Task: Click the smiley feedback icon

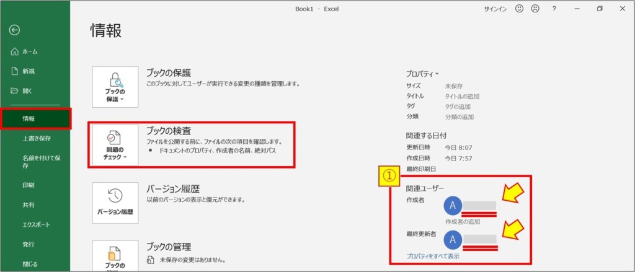Action: click(519, 9)
